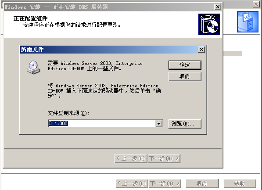262x190 pixels.
Task: Close the background wizard window
Action: click(256, 4)
